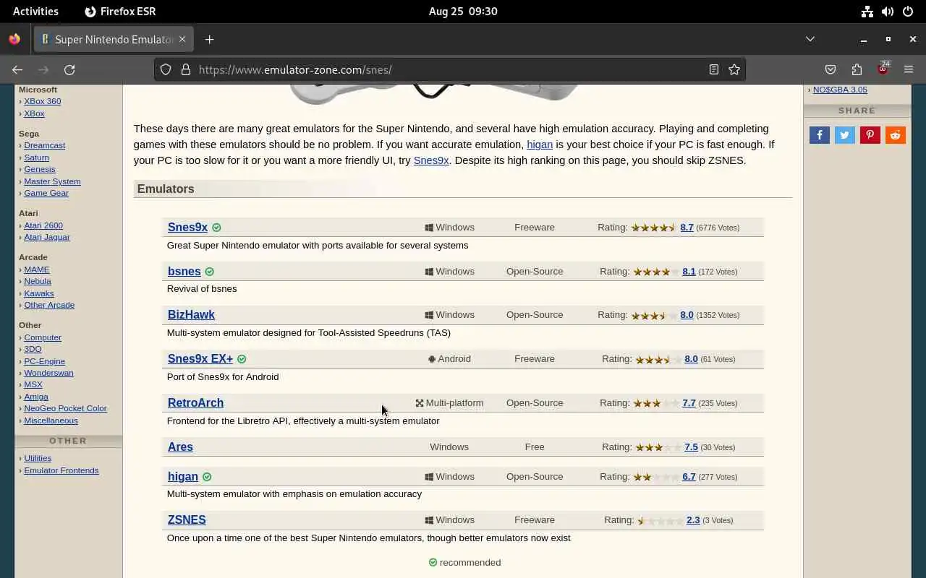Viewport: 926px width, 578px height.
Task: Select the Super Nintendo Emulators tab
Action: 114,39
